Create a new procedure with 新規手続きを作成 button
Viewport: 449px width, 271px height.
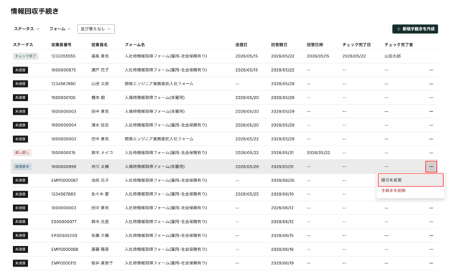[415, 29]
